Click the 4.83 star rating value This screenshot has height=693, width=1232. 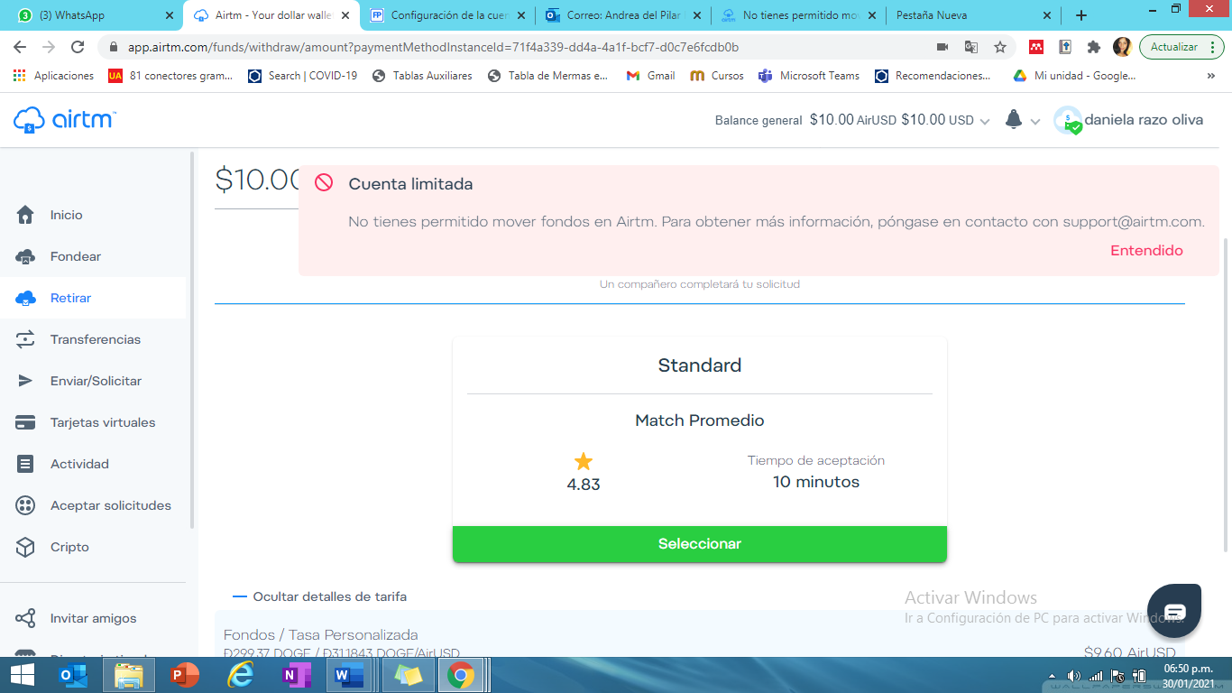(584, 485)
